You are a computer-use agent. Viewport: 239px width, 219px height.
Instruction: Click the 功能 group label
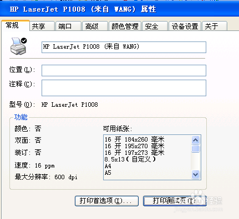coord(21,117)
